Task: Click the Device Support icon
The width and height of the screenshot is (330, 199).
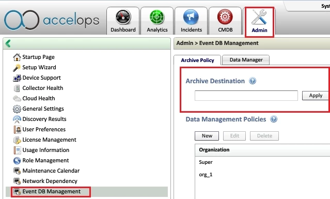Action: click(x=17, y=78)
